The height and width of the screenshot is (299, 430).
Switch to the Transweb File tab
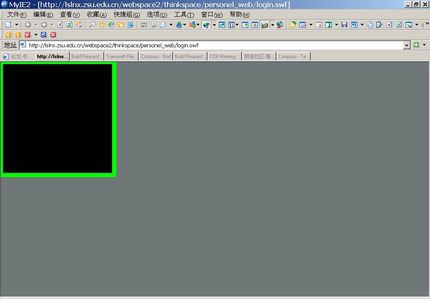[x=121, y=57]
